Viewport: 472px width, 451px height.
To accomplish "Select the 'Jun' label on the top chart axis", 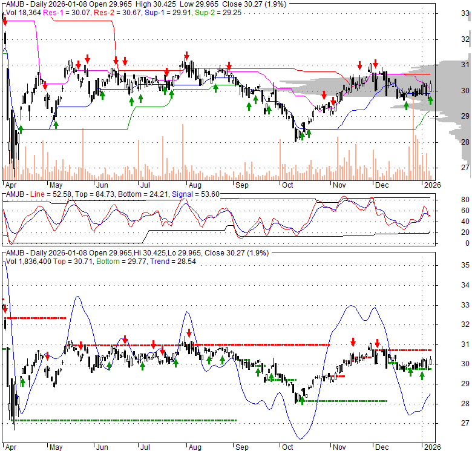I will click(102, 185).
